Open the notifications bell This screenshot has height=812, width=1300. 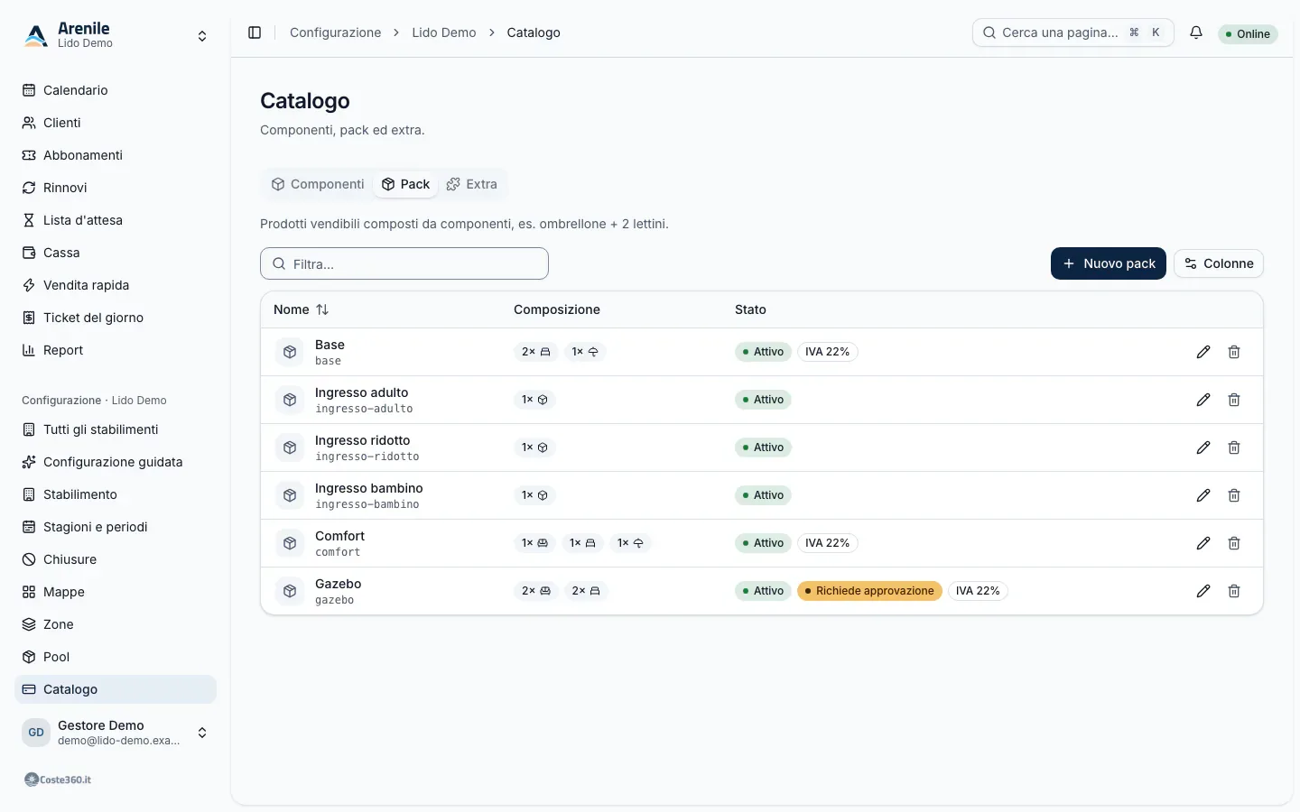point(1196,32)
